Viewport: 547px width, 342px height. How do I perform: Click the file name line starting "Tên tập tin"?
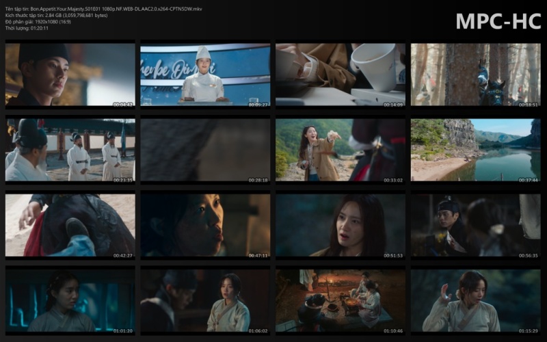coord(104,9)
